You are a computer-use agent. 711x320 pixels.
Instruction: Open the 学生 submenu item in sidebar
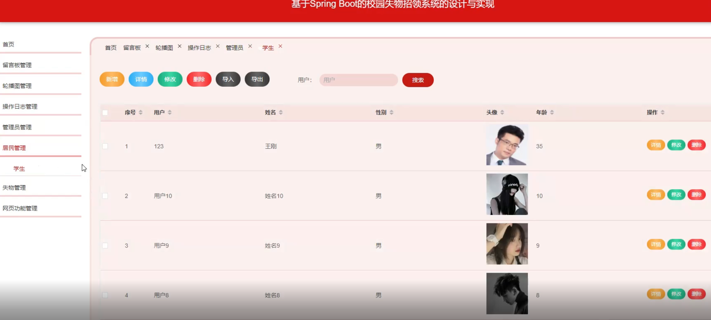coord(19,169)
